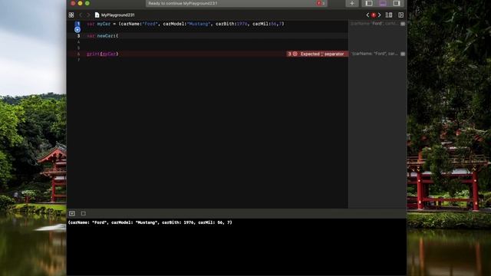Add an editor on the right
This screenshot has height=276, width=491.
click(x=400, y=15)
